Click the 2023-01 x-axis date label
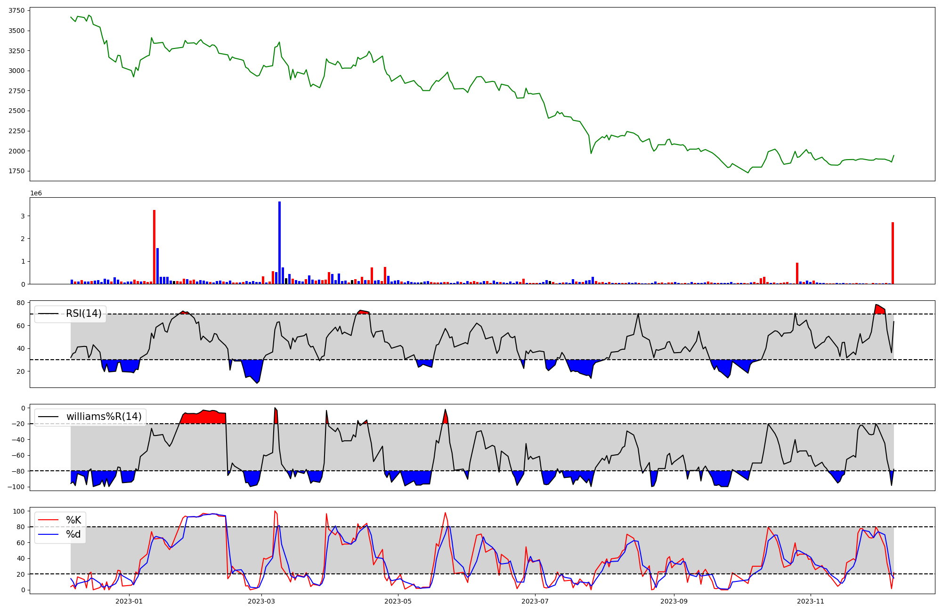The height and width of the screenshot is (612, 942). (x=129, y=601)
